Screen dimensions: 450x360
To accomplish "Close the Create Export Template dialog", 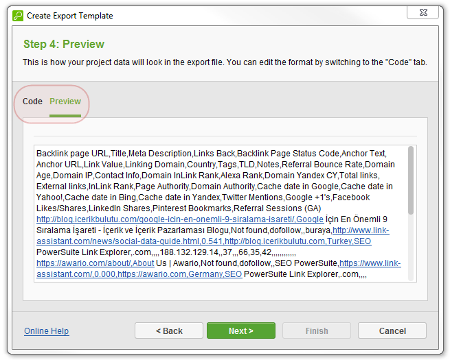I will pyautogui.click(x=423, y=12).
